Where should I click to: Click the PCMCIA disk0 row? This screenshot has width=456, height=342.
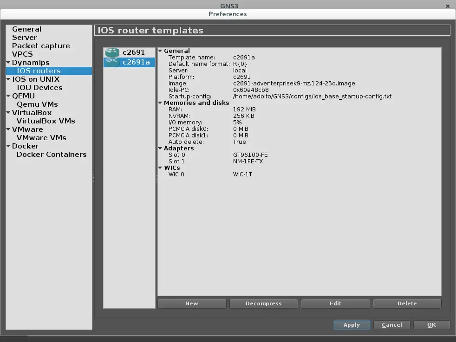300,129
